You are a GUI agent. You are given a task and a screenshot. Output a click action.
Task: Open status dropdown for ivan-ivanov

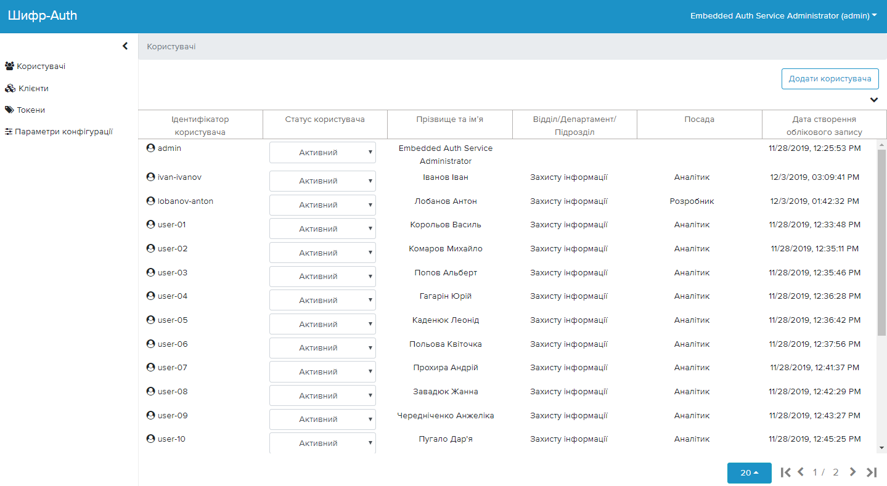point(322,180)
